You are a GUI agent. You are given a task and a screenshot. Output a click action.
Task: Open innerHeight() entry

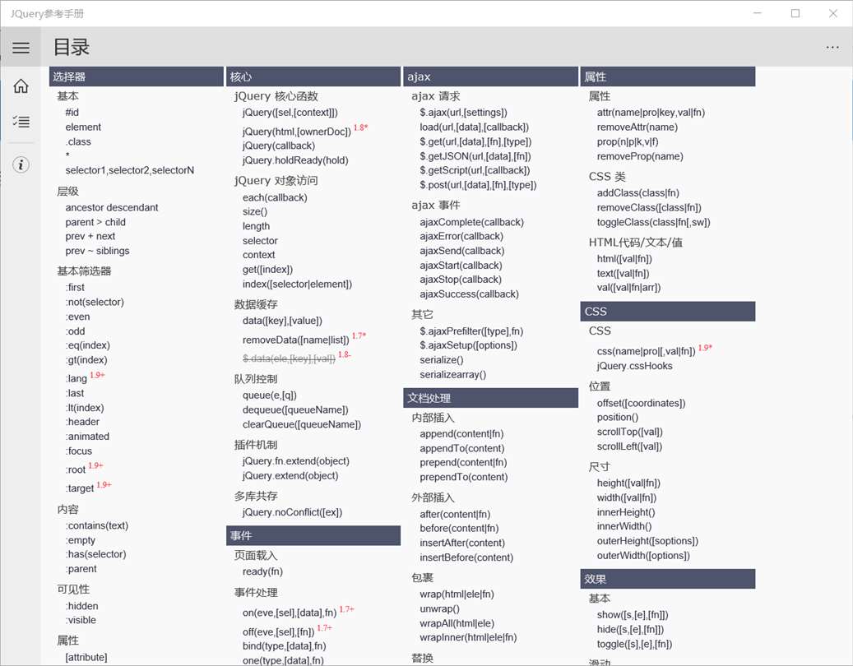(626, 512)
